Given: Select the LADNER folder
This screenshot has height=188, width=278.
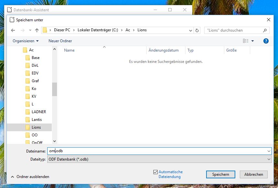Looking at the screenshot, I should click(x=36, y=112).
